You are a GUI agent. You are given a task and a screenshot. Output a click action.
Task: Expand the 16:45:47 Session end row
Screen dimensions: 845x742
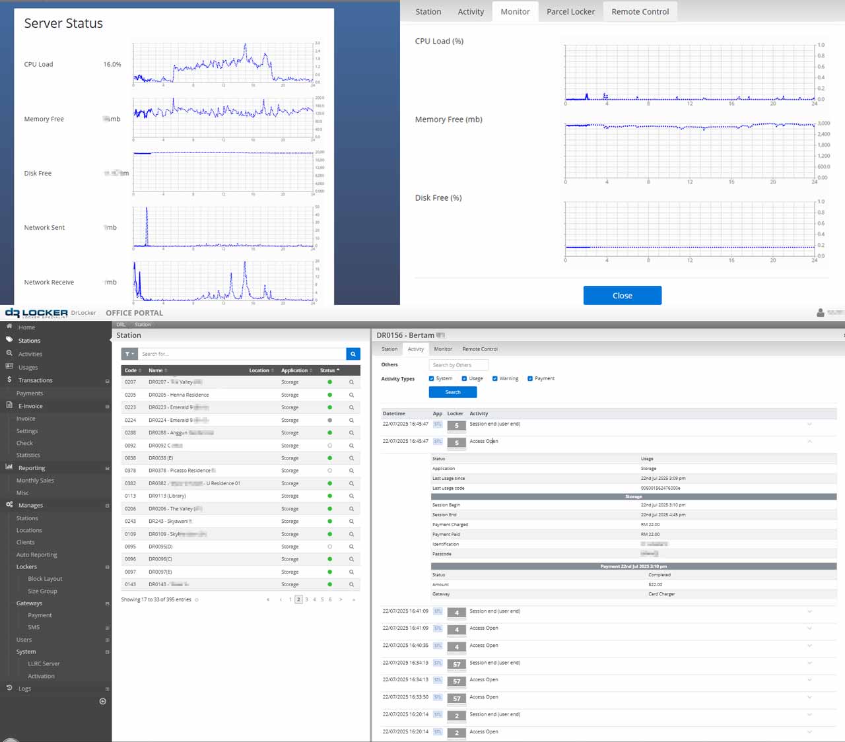pos(809,424)
